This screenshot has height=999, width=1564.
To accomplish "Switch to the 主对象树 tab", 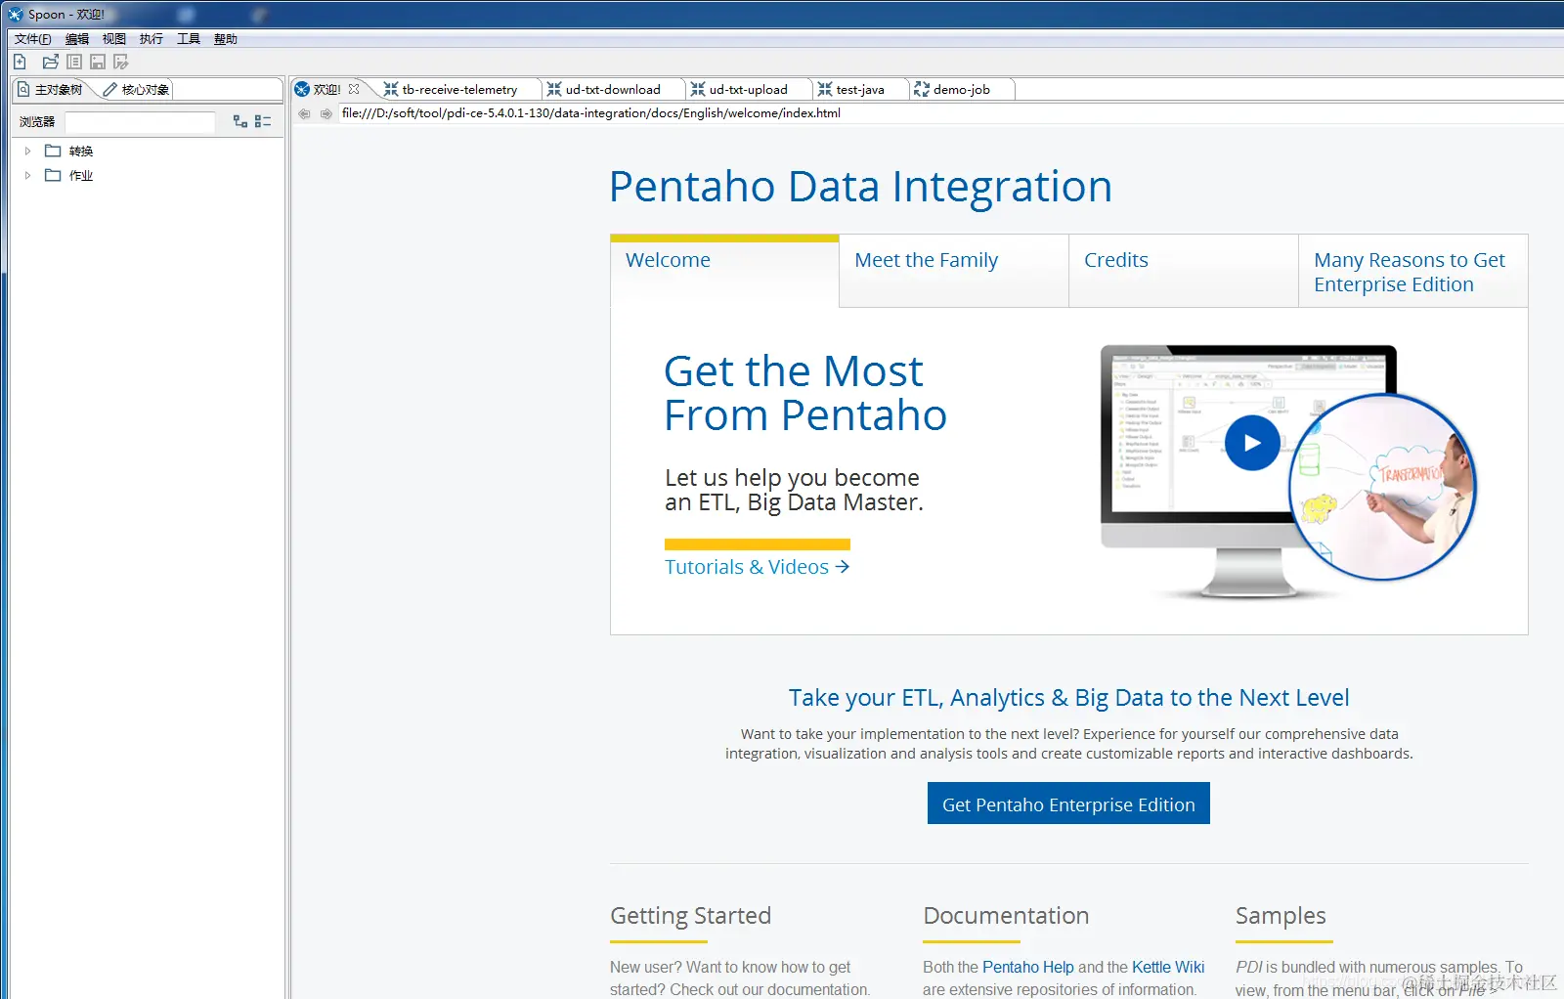I will click(51, 89).
